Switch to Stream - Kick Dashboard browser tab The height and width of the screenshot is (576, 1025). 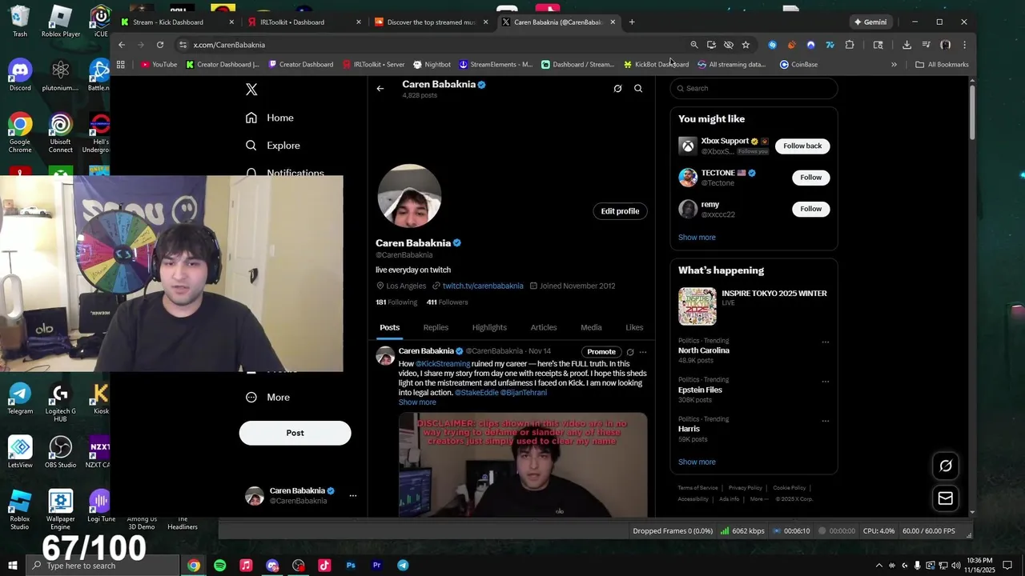pyautogui.click(x=176, y=22)
